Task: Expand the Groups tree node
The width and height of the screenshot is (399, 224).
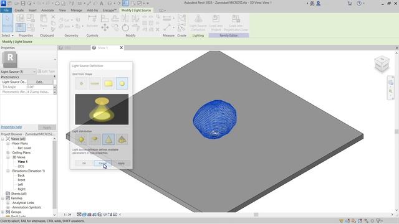Action: 2,212
